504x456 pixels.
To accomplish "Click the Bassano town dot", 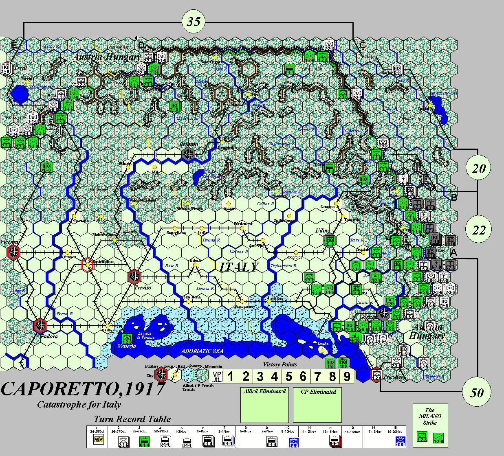I will point(75,216).
